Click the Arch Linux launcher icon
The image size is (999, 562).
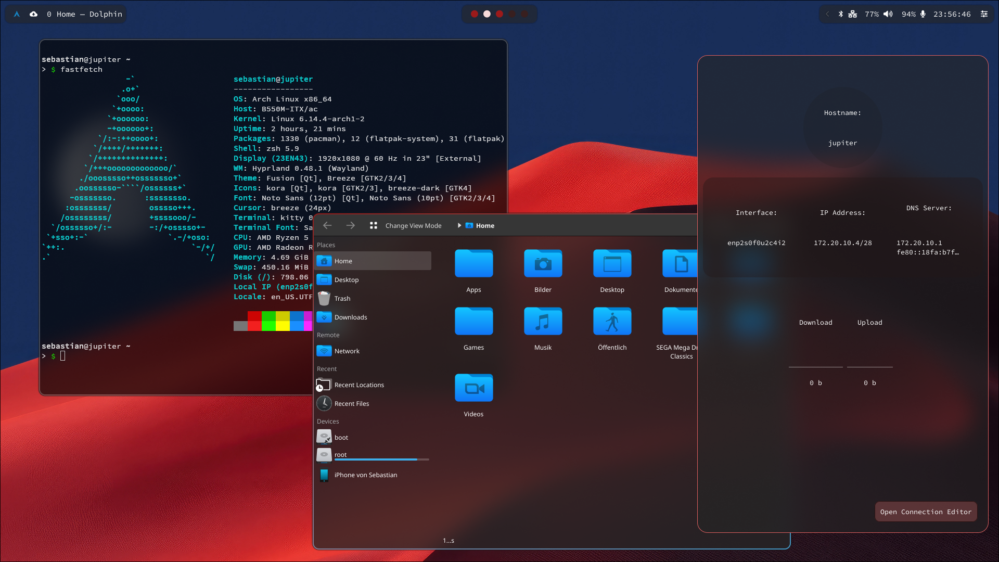click(17, 14)
